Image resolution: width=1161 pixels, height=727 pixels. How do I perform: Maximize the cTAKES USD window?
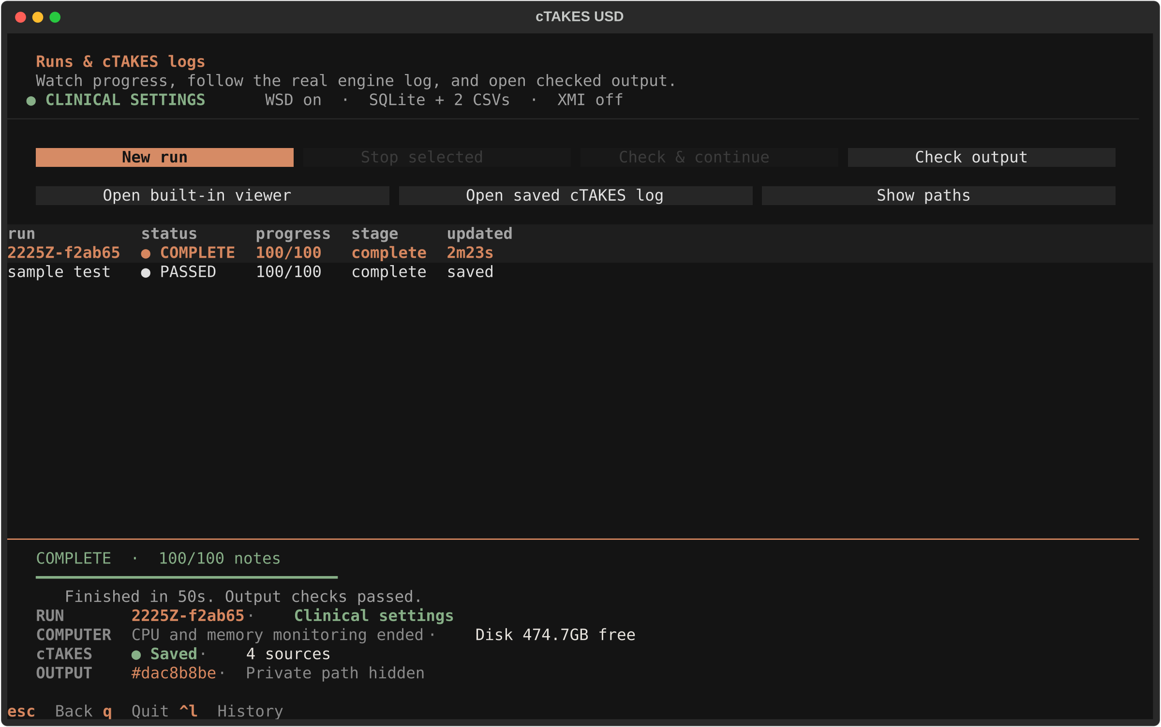coord(55,17)
